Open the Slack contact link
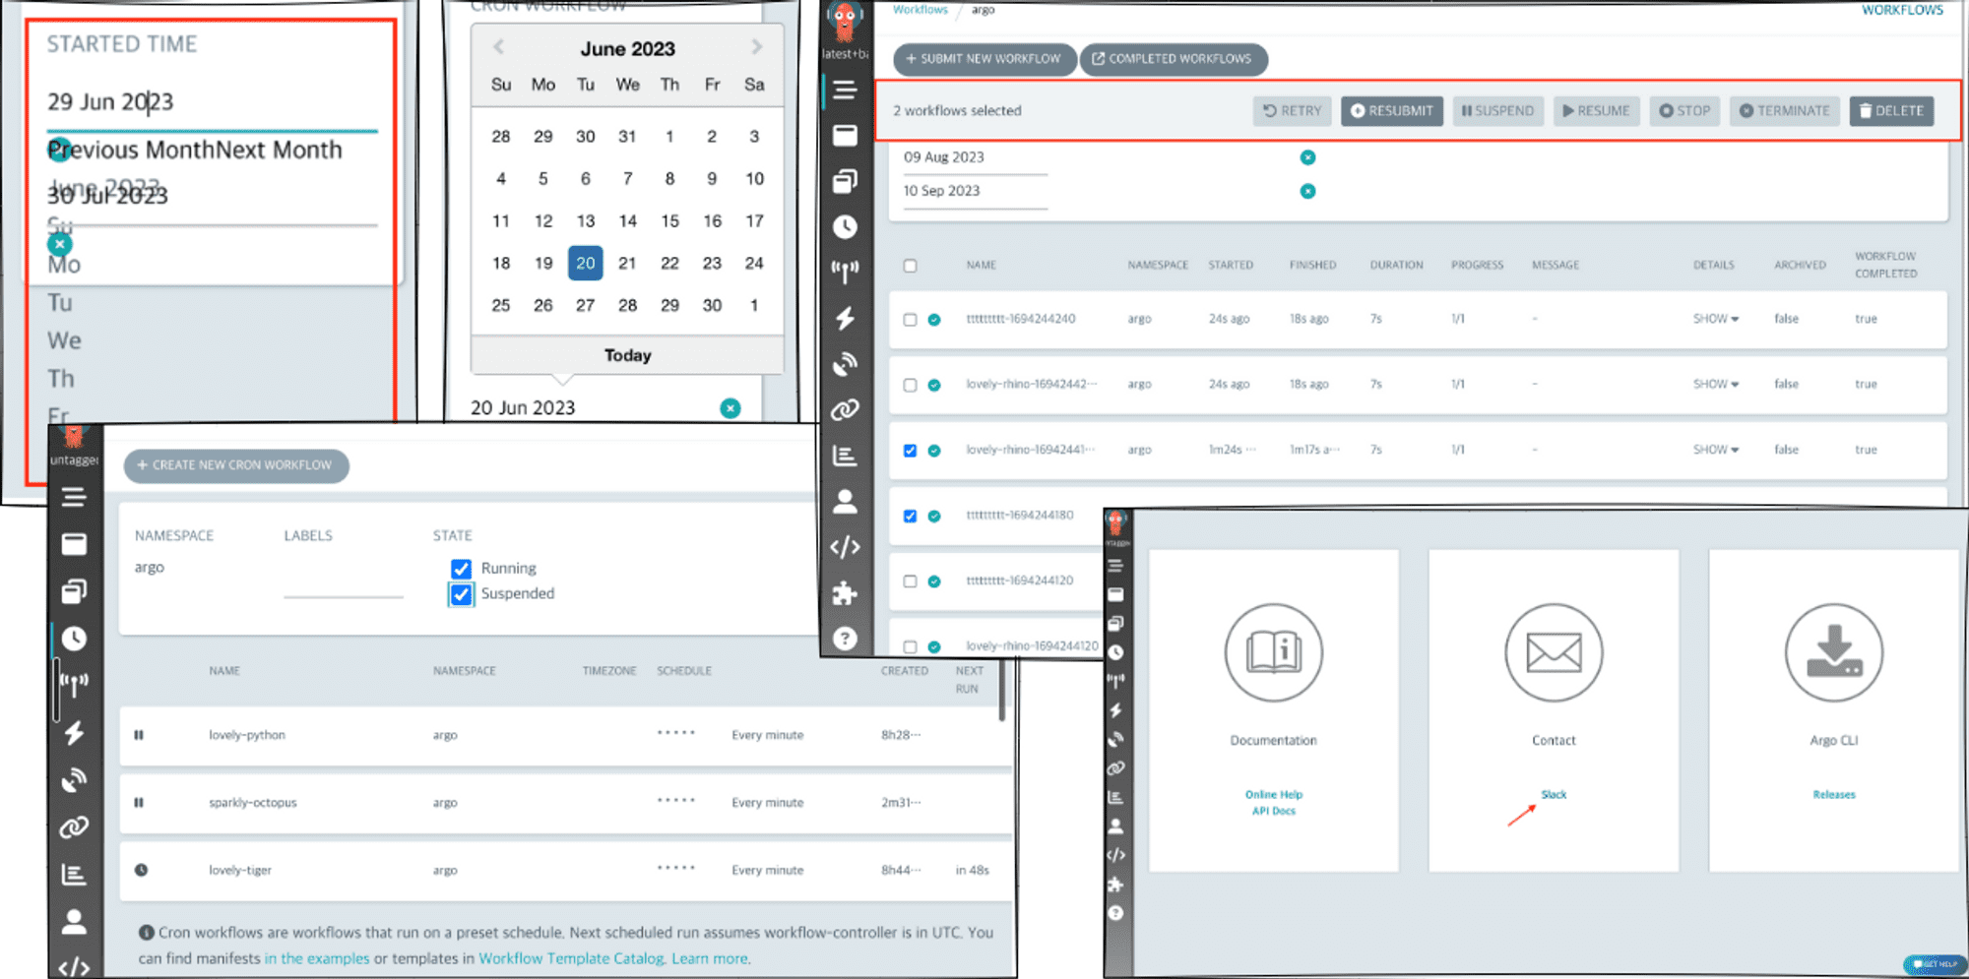Image resolution: width=1969 pixels, height=979 pixels. point(1554,794)
